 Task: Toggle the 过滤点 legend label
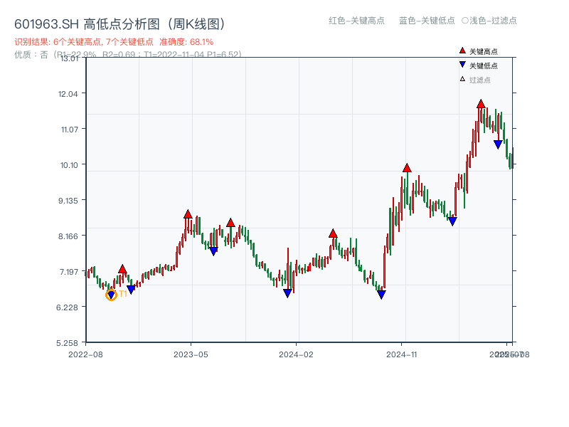pyautogui.click(x=479, y=80)
